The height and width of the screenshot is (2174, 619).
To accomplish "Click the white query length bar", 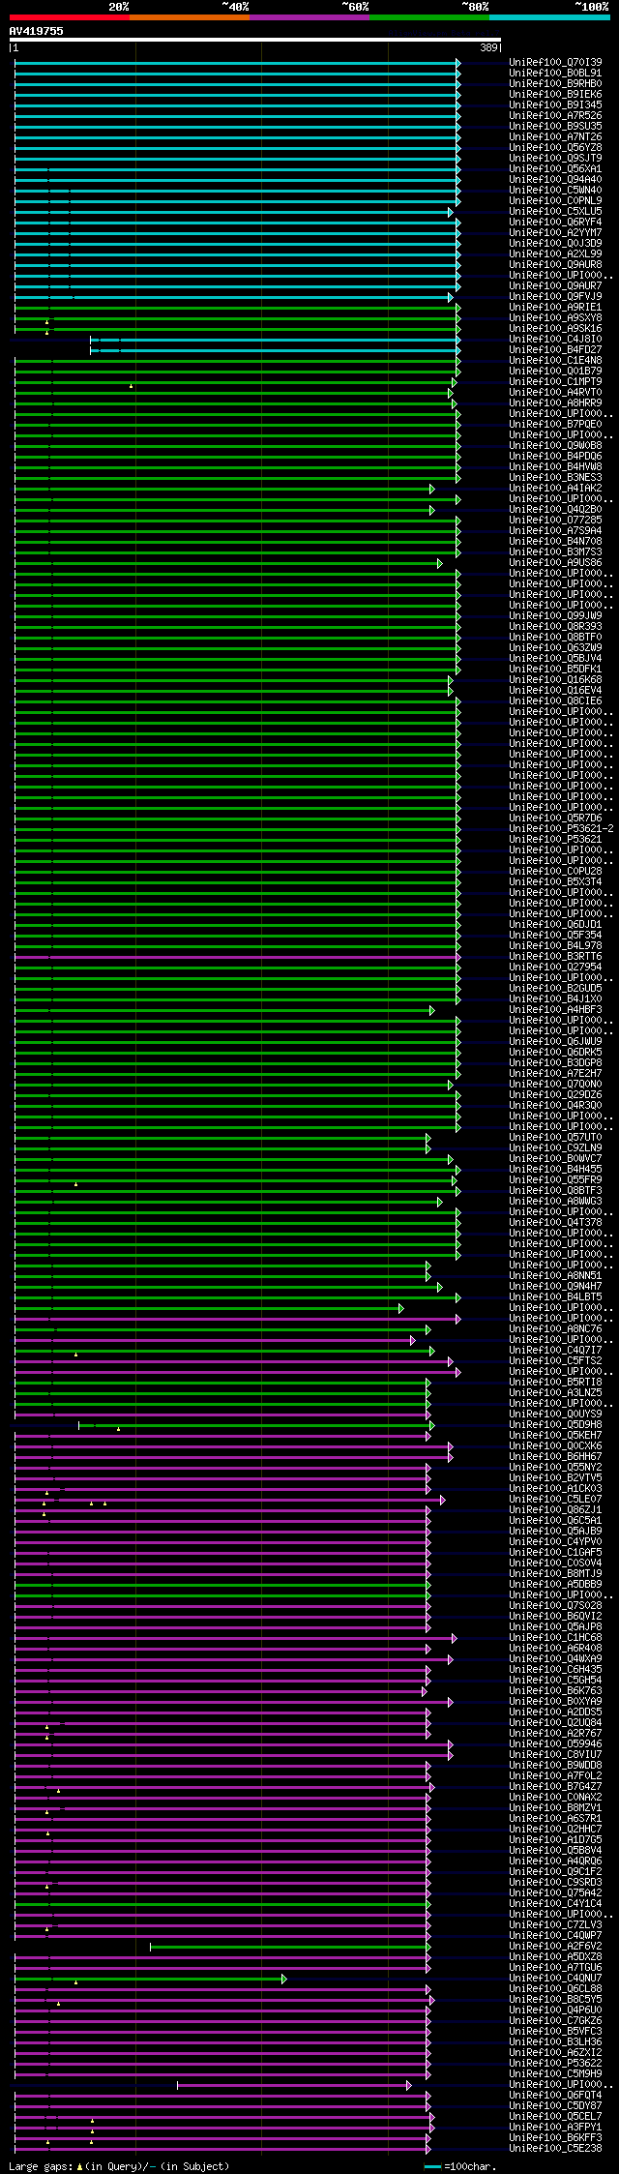I will click(255, 40).
